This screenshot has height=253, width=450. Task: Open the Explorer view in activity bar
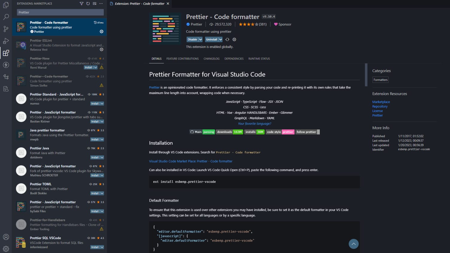pyautogui.click(x=6, y=5)
